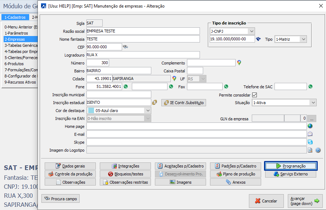Click the CNPJ lookup icon
Viewport: 326px width, 210px height.
(x=258, y=39)
